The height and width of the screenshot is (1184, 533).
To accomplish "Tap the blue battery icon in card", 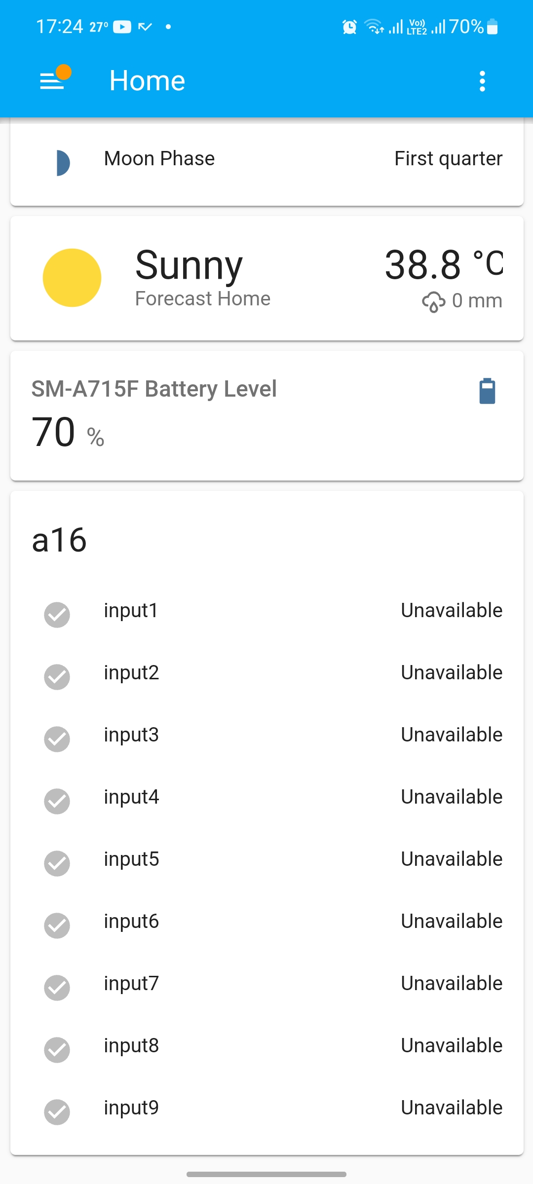I will coord(487,391).
